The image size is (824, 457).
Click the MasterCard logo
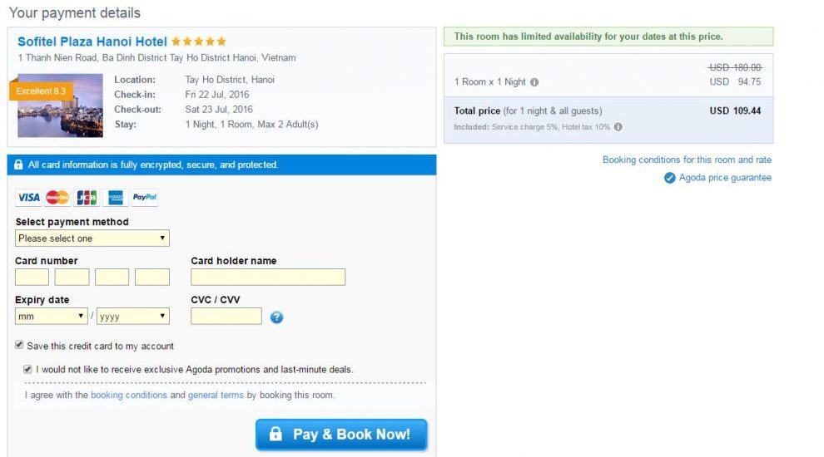pyautogui.click(x=57, y=198)
